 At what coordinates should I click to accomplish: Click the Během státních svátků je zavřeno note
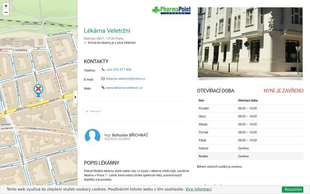(x=220, y=167)
